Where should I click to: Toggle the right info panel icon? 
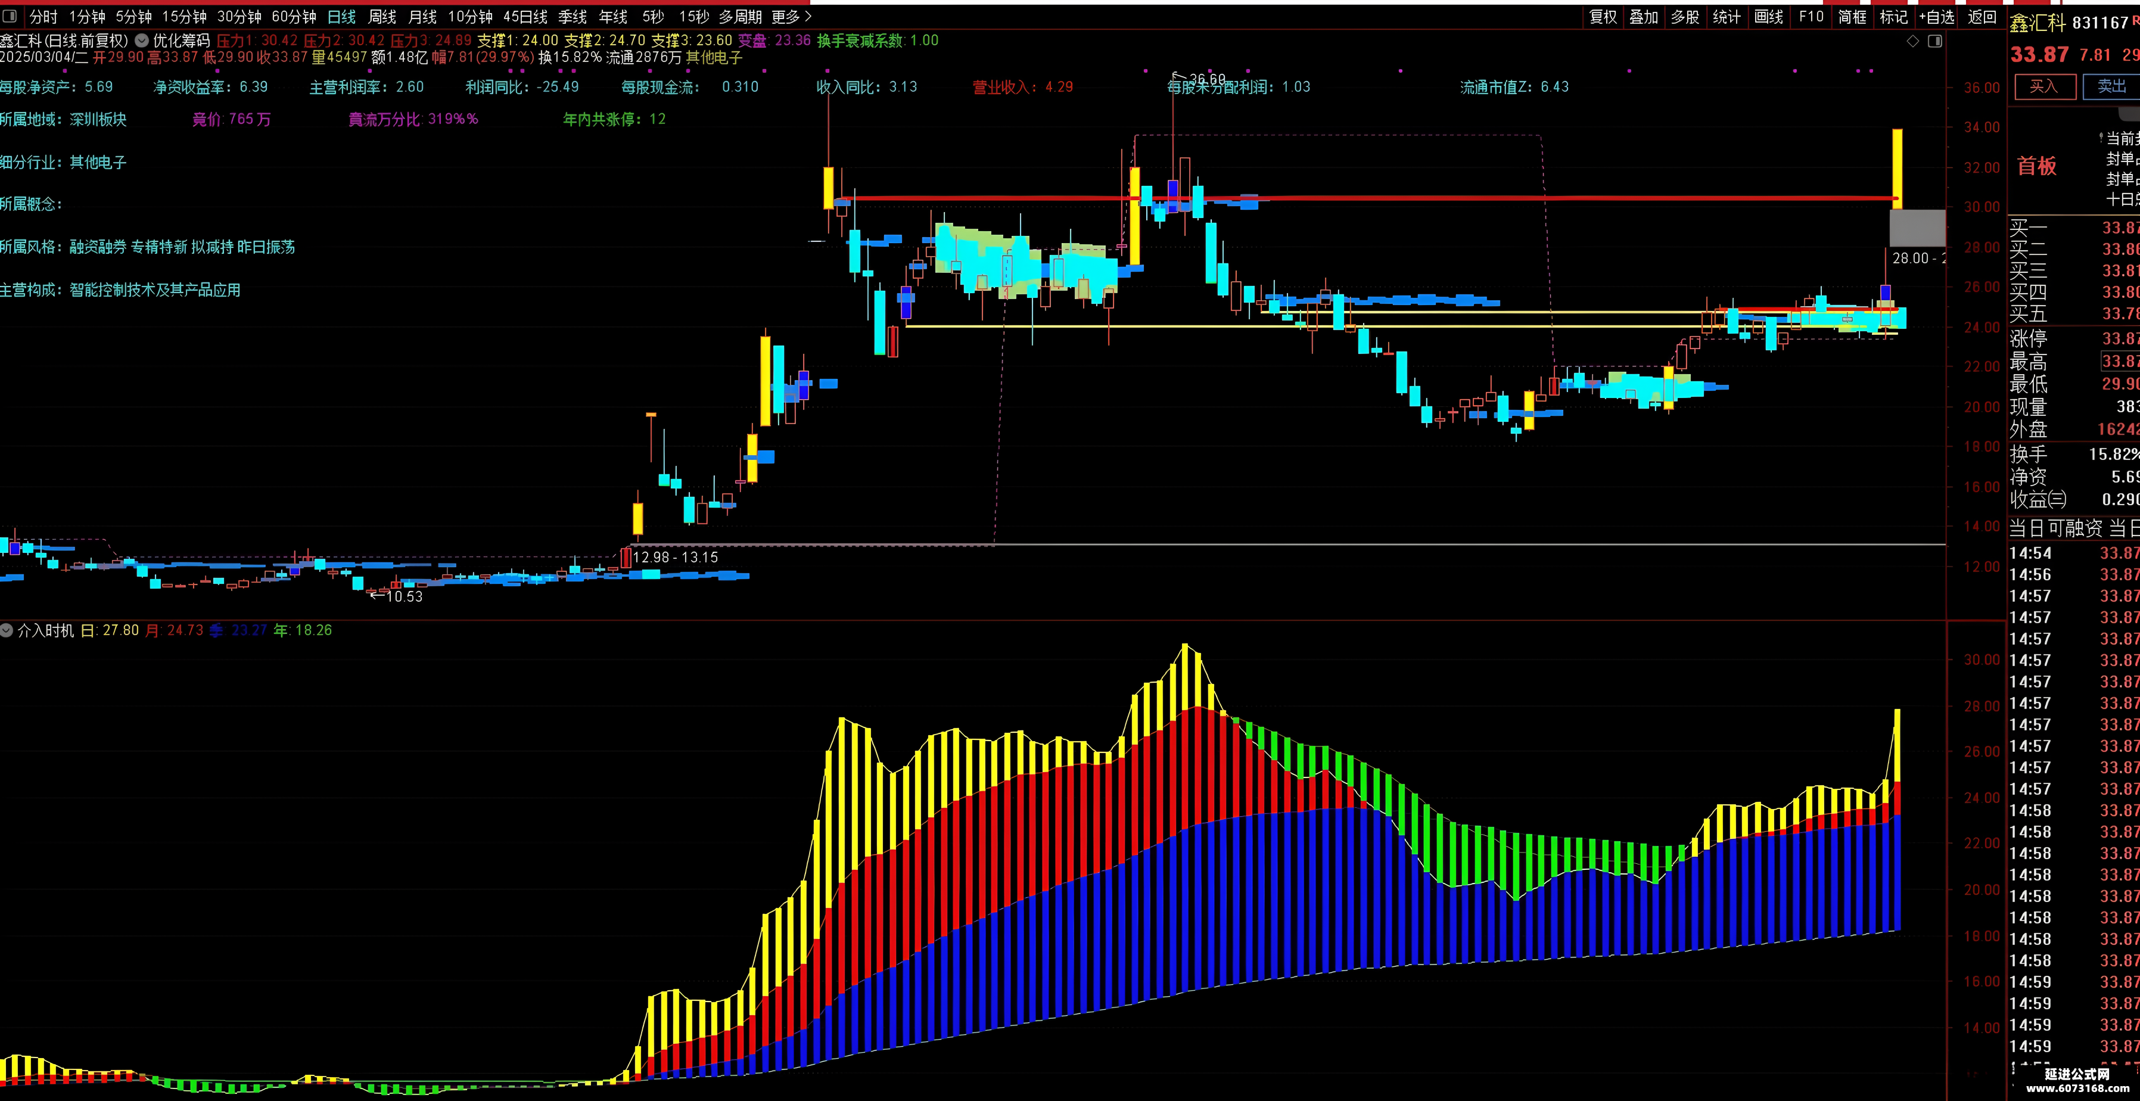coord(1935,42)
